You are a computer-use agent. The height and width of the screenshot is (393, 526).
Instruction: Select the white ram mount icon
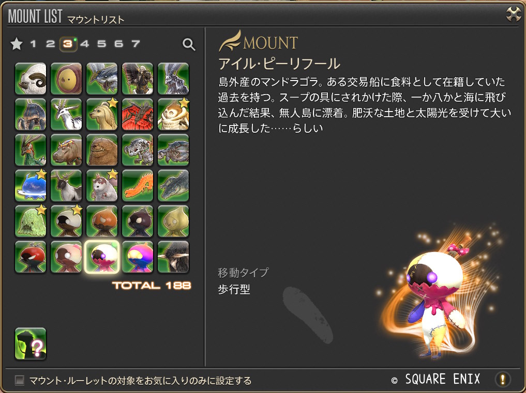[31, 78]
